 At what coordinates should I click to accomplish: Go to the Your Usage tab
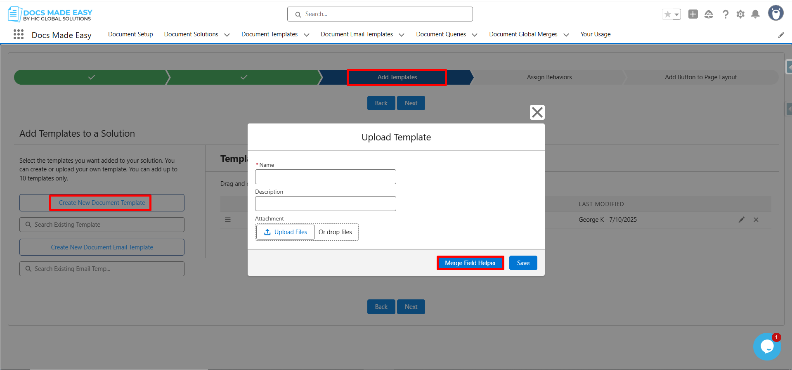click(x=595, y=34)
